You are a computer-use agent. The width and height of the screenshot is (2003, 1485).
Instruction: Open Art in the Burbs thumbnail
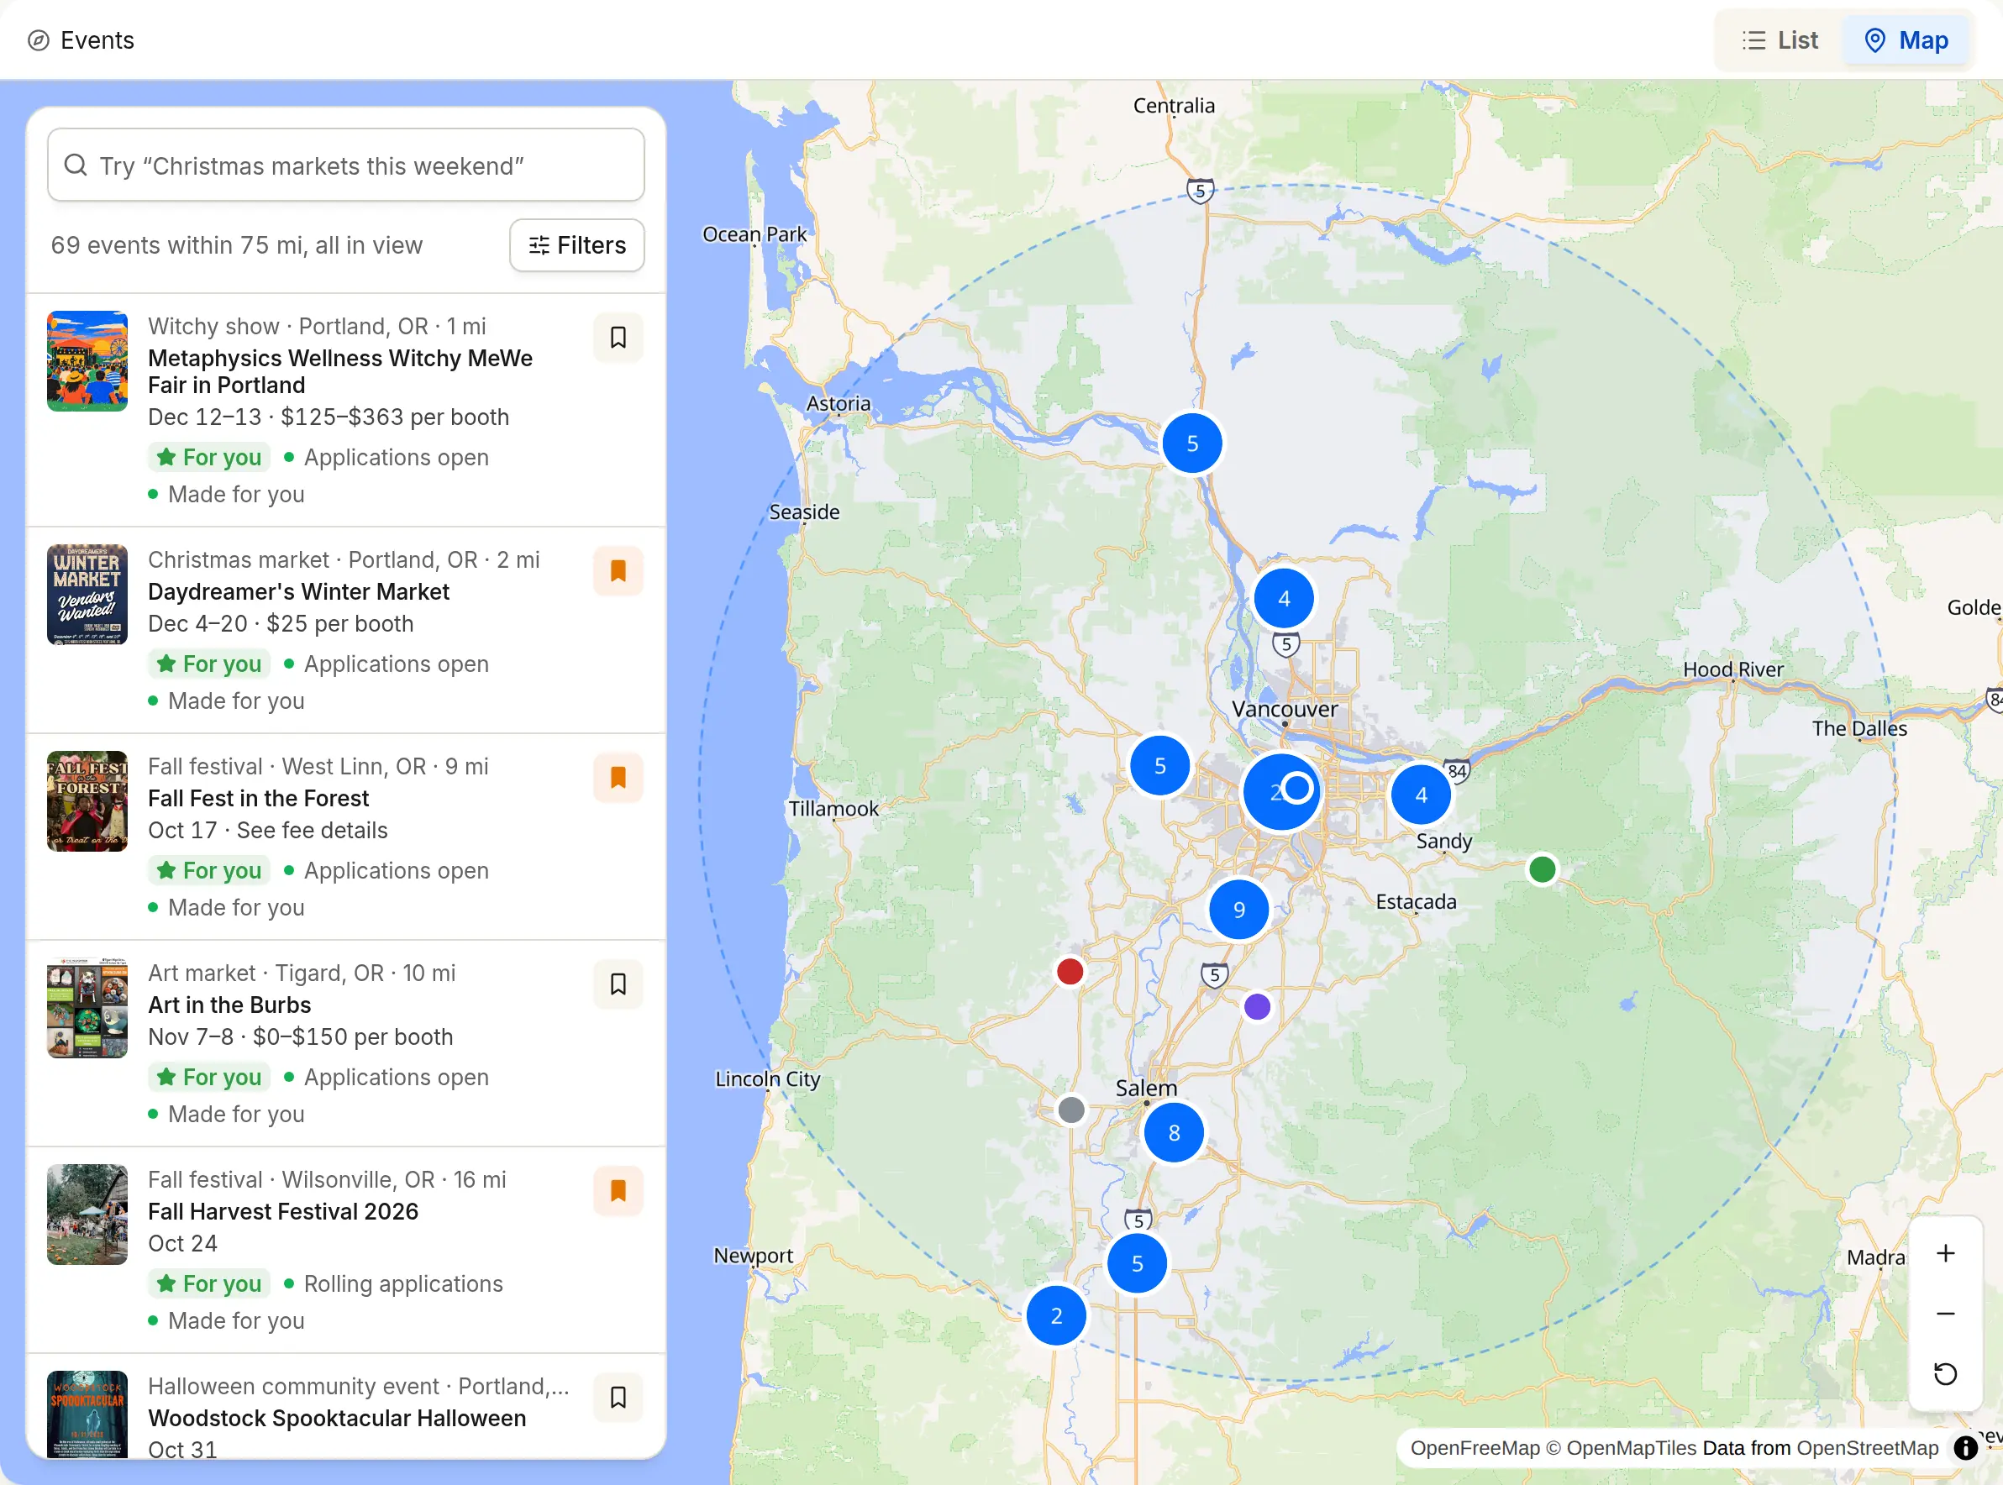click(87, 1009)
